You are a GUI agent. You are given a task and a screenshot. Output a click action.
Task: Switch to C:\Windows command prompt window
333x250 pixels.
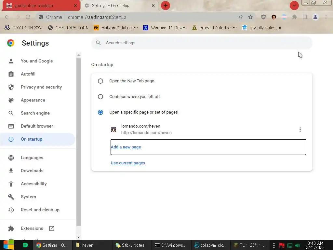point(171,245)
